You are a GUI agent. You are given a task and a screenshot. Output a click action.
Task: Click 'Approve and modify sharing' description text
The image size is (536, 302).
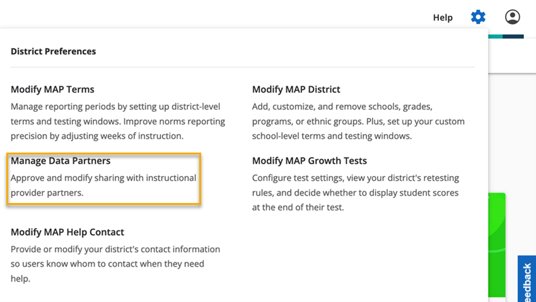(103, 178)
